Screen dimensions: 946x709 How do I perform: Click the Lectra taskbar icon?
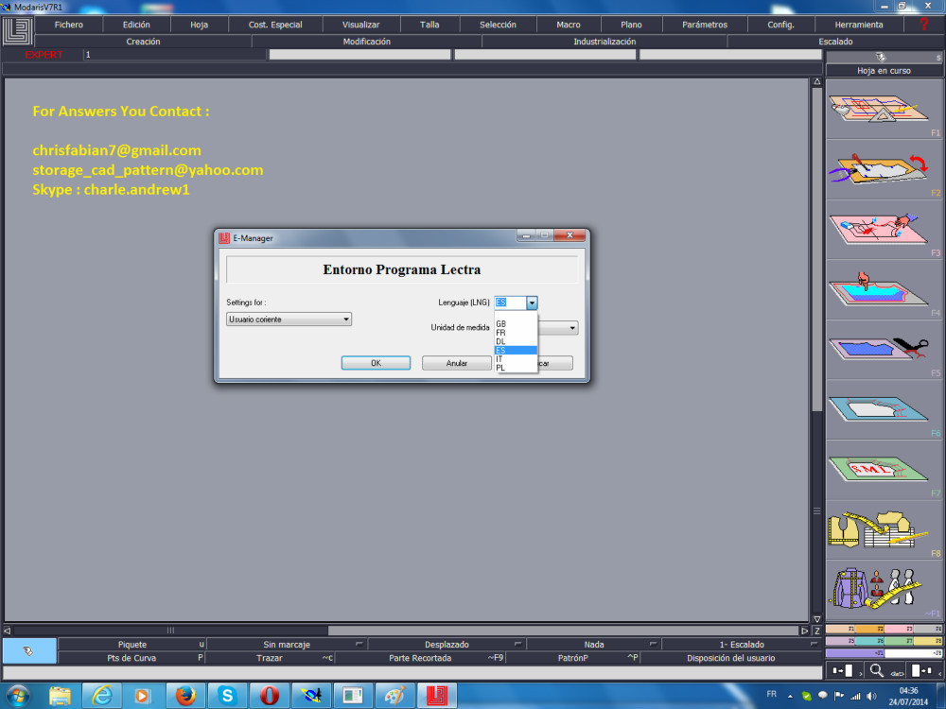[x=437, y=696]
